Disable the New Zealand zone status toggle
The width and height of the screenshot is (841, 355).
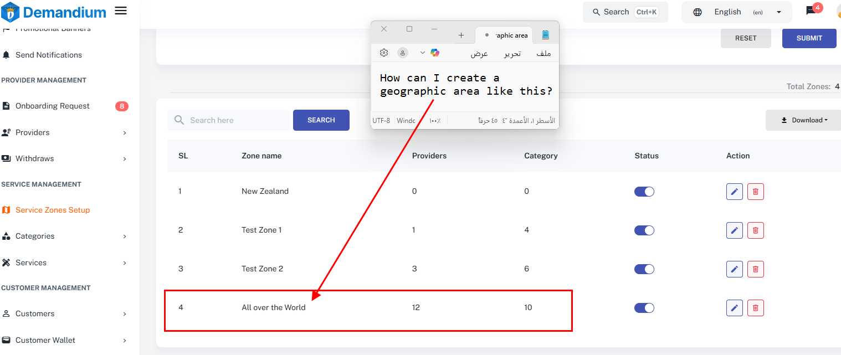[x=644, y=192]
